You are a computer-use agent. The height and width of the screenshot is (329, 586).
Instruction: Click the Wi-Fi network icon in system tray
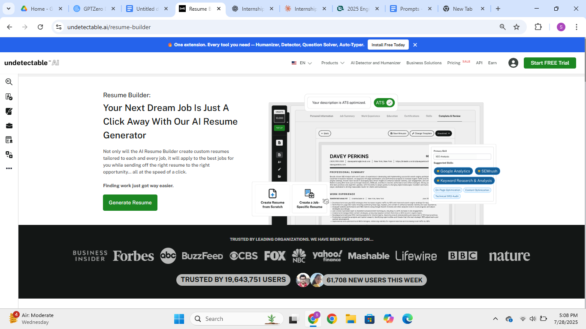[x=523, y=319]
